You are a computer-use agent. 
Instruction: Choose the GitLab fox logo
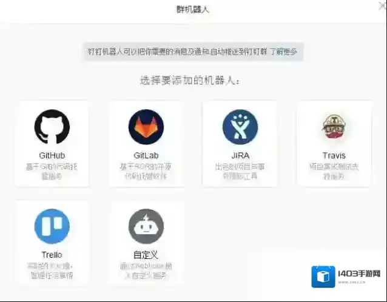(146, 127)
